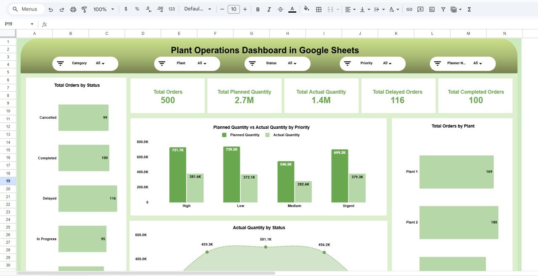538x276 pixels.
Task: Insert a link using the link icon
Action: click(x=409, y=9)
